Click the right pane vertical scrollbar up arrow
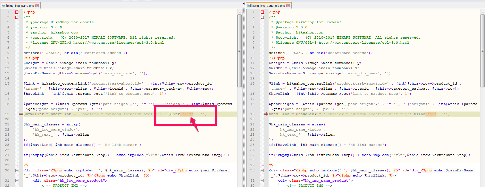The height and width of the screenshot is (187, 485). click(x=483, y=12)
